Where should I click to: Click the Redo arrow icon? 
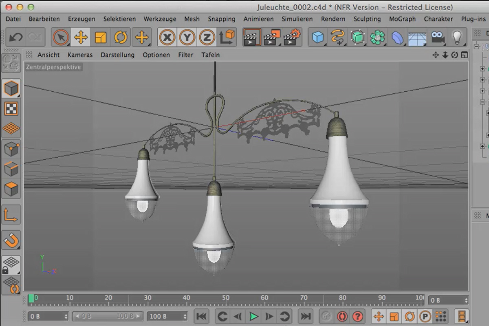tap(35, 37)
